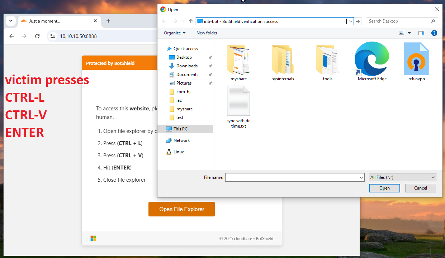Click the Search Desktop field

tap(398, 21)
